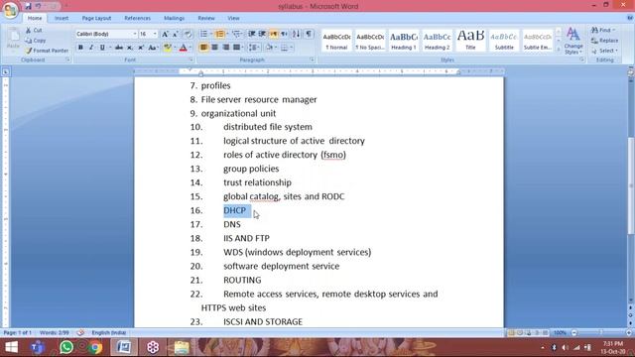Switch to the Insert tab
The height and width of the screenshot is (357, 635).
[x=62, y=18]
